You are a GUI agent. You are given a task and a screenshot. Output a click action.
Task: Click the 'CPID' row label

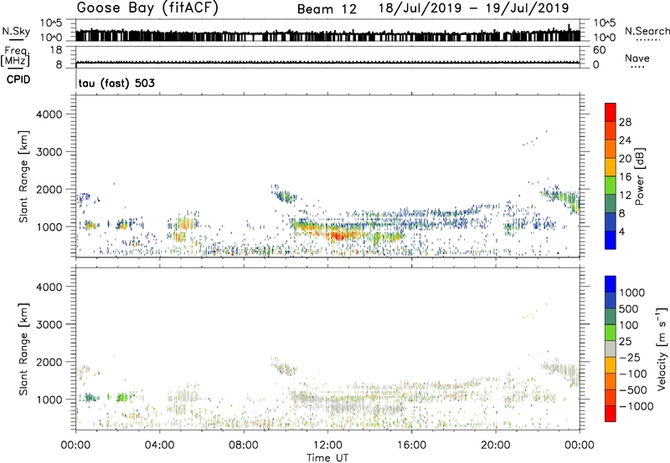click(x=18, y=79)
